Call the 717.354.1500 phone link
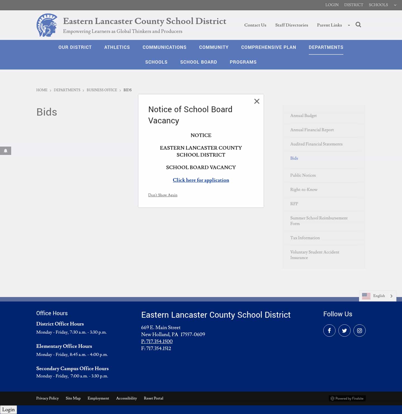Screen dimensions: 402x414 pos(157,341)
